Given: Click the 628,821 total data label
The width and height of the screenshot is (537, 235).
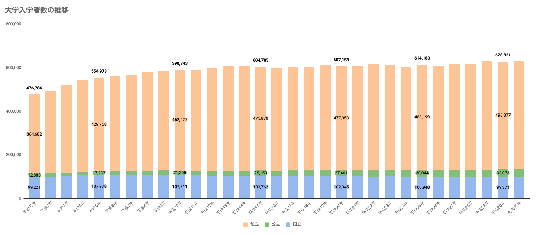Looking at the screenshot, I should (503, 55).
